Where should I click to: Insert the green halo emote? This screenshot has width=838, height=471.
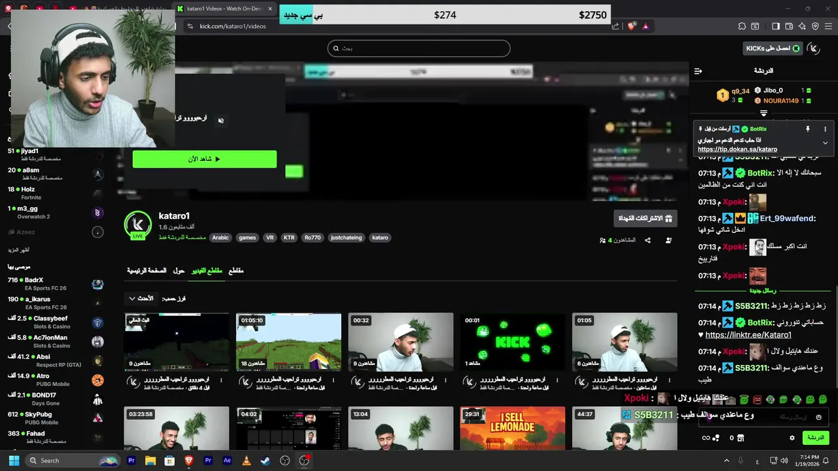tap(744, 399)
